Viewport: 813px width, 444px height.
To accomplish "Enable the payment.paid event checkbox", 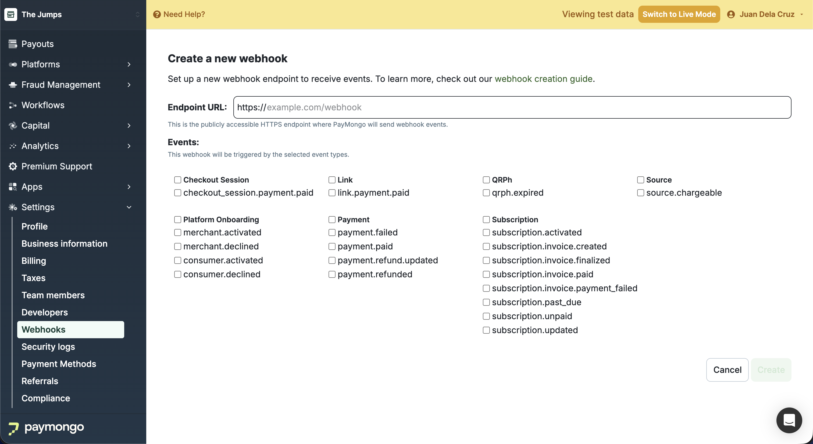I will 332,246.
